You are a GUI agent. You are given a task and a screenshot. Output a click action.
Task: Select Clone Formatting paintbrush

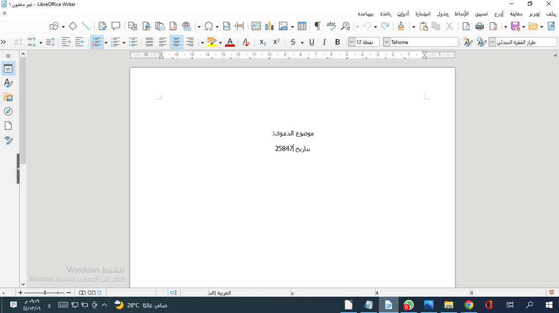point(401,26)
